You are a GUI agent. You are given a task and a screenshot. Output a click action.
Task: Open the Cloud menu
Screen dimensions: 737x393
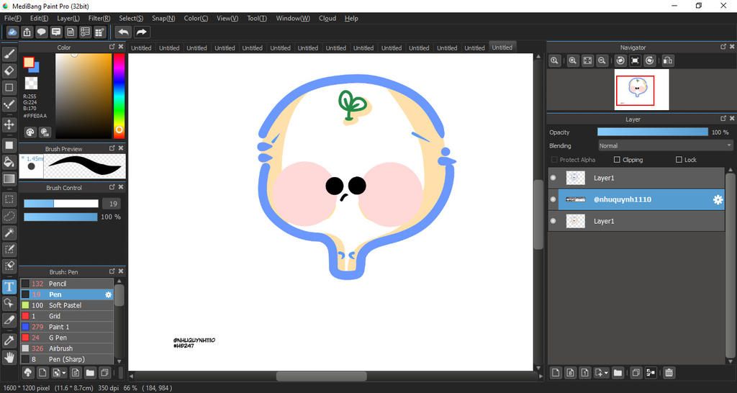[x=327, y=18]
